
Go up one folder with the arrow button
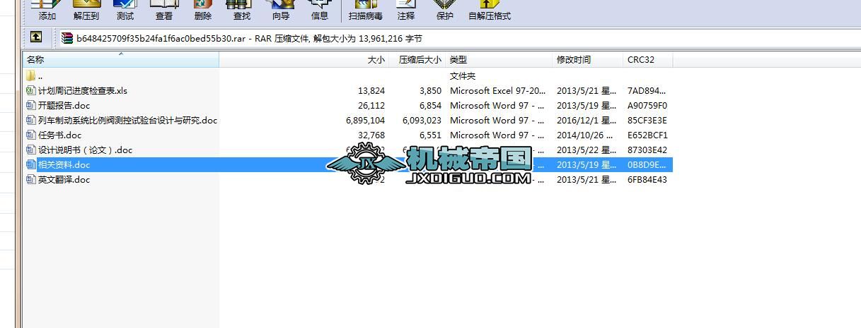(x=36, y=37)
